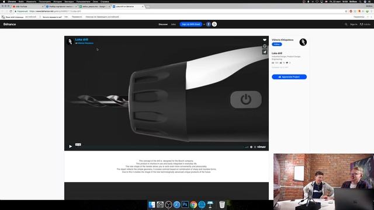Open the Jobs section

tap(174, 24)
